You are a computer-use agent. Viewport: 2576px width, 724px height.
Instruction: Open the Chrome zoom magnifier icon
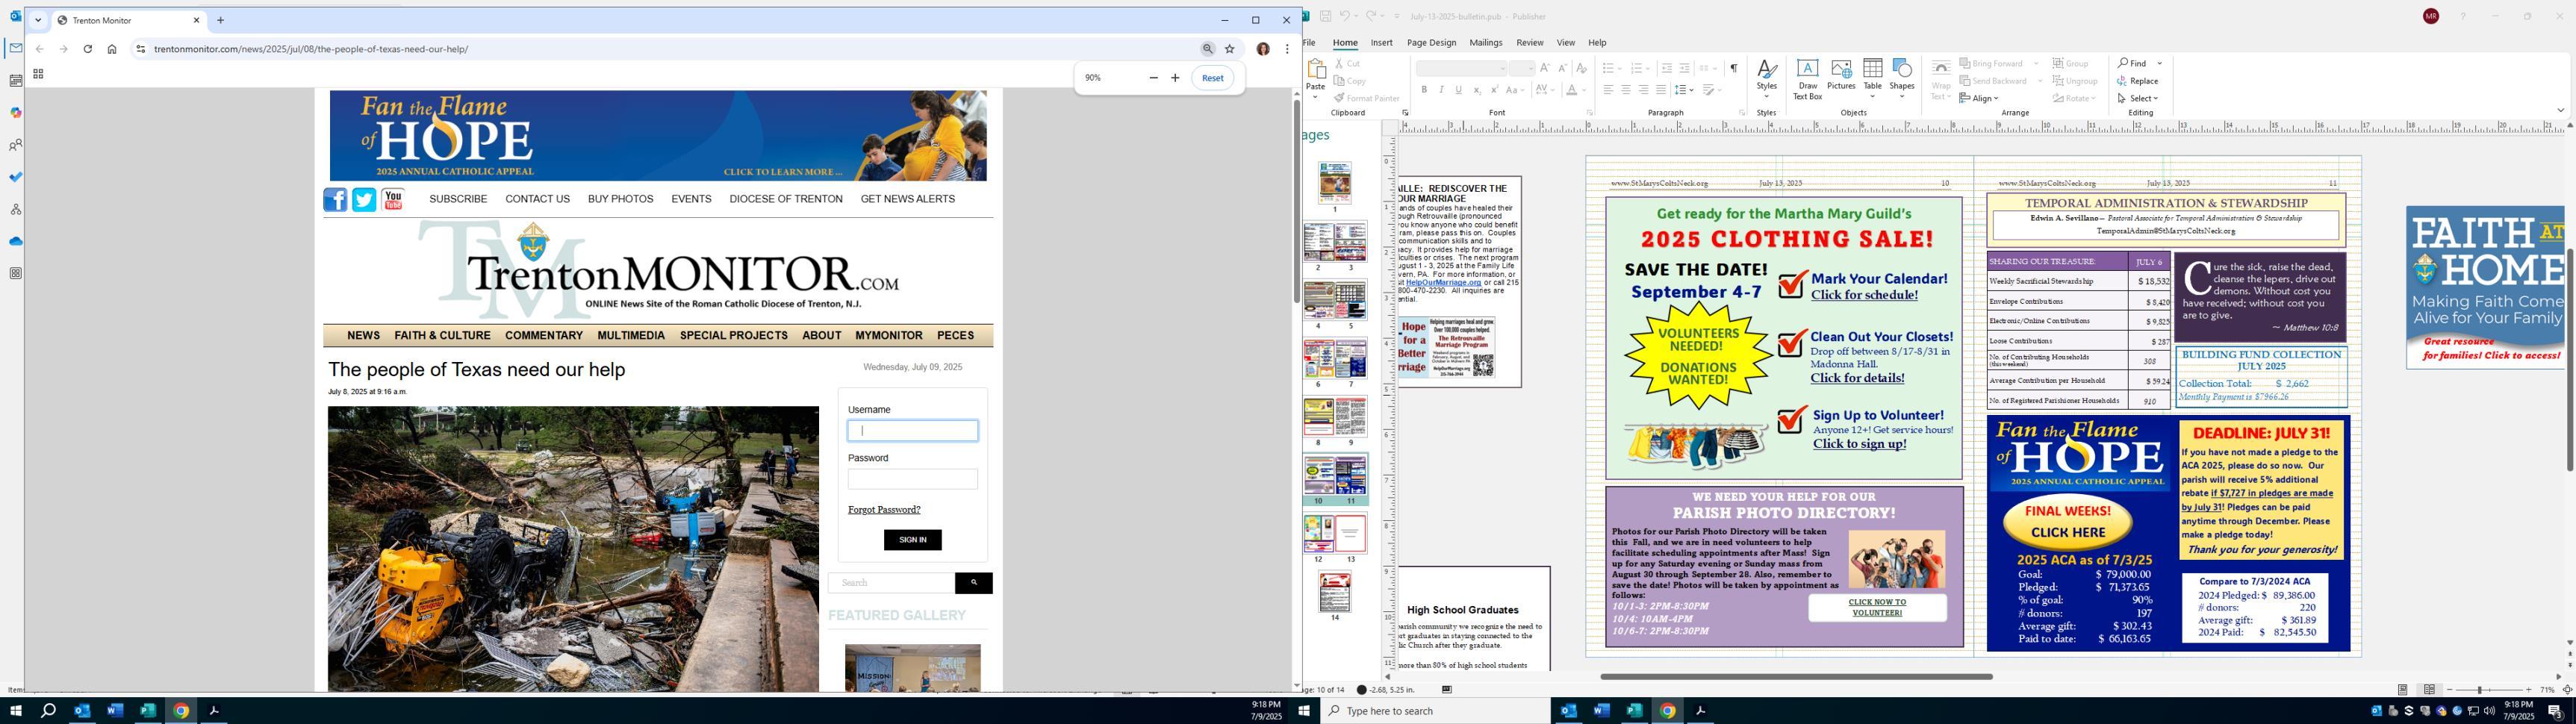[x=1208, y=49]
